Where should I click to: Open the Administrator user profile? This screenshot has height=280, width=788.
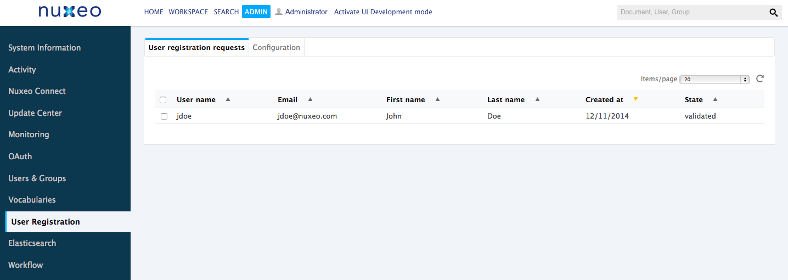point(301,12)
